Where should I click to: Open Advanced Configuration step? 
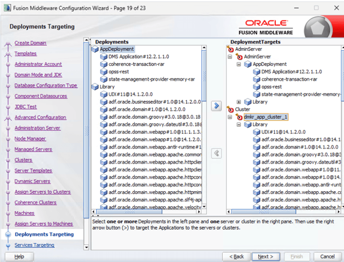click(40, 118)
